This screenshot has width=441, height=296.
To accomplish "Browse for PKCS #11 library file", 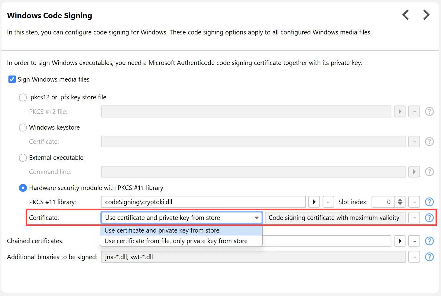I will 329,202.
